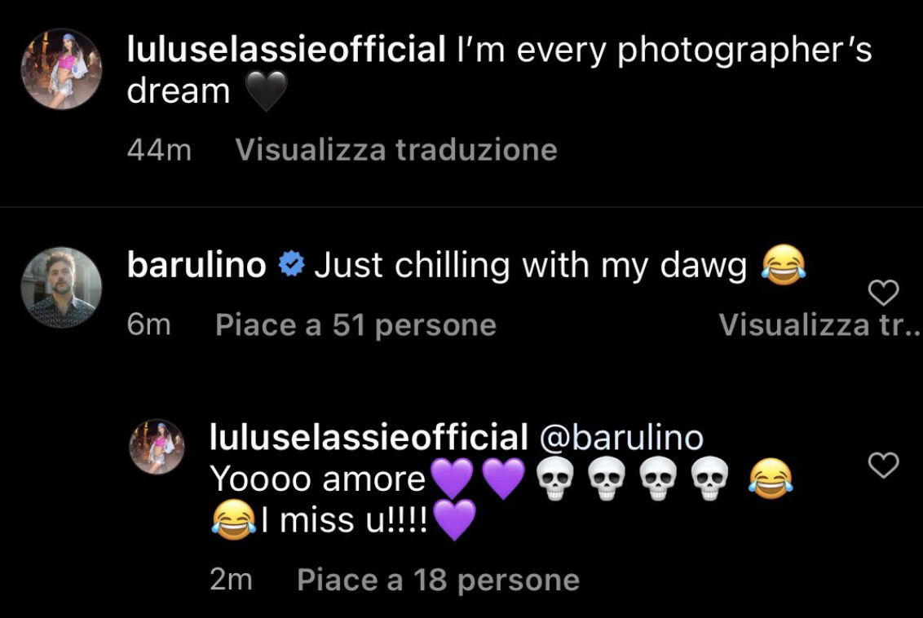Open the @barulino mention link
Screen dimensions: 923x618
coord(621,438)
